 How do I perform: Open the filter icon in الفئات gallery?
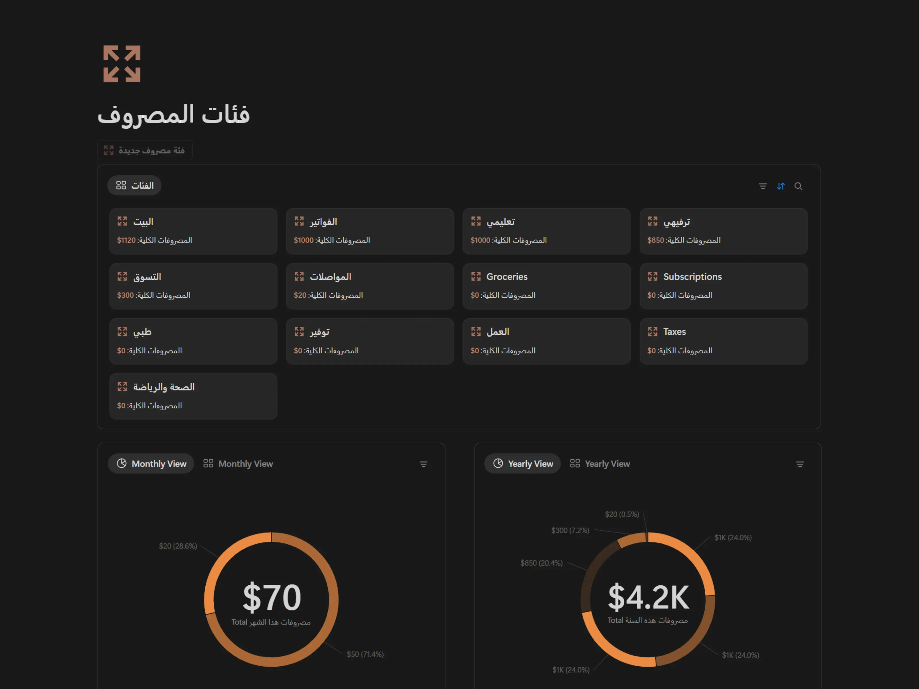coord(762,186)
